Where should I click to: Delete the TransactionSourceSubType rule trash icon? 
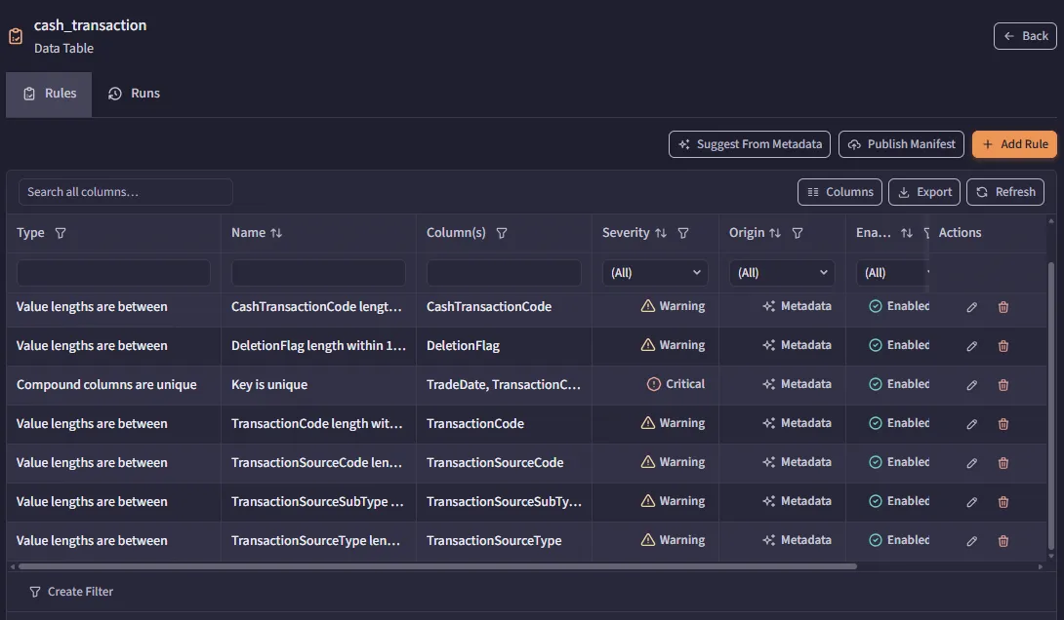tap(1003, 502)
